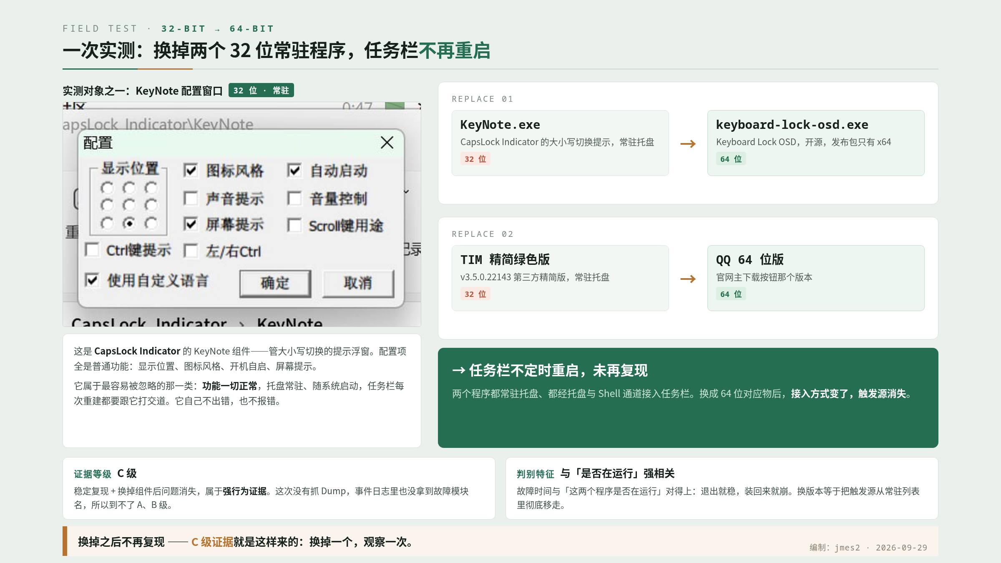Click the 64 位 tag under keyboard-lock-osd.exe
Viewport: 1001px width, 563px height.
pyautogui.click(x=731, y=159)
